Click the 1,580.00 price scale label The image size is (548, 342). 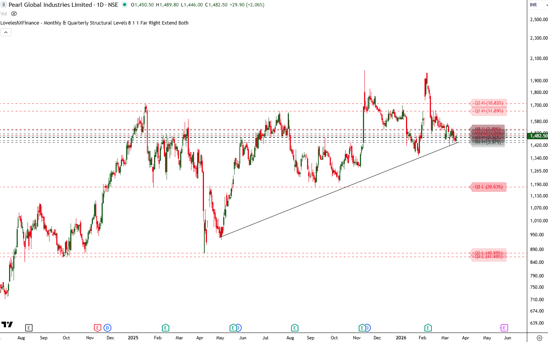coord(539,122)
